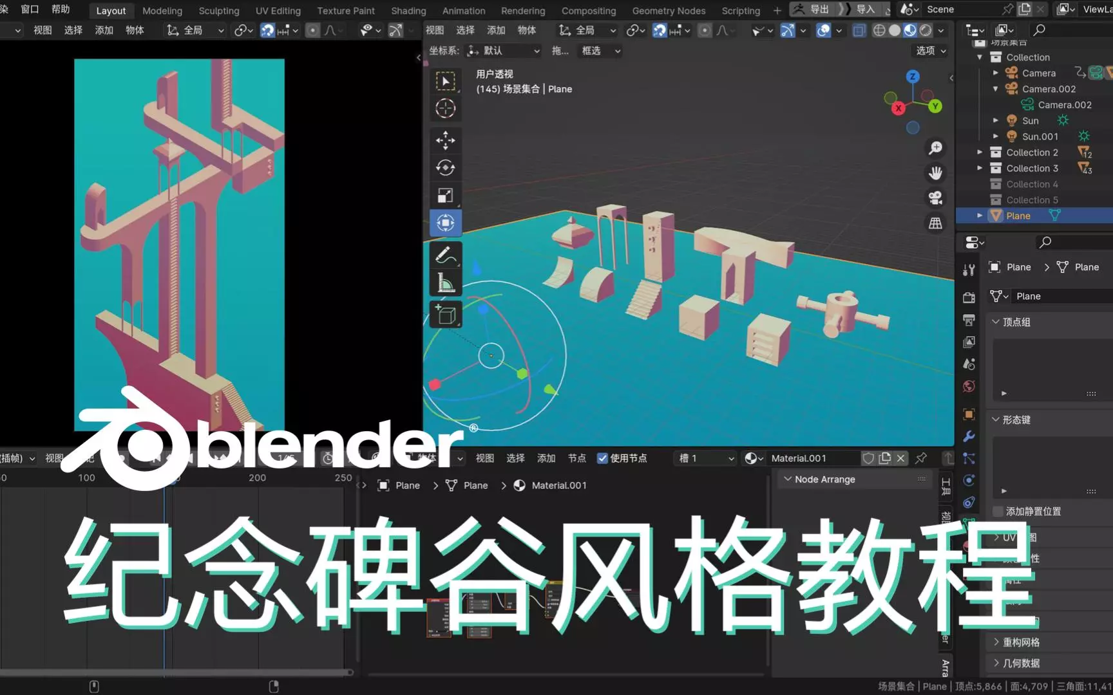Select the Scale tool in the viewport toolbar

445,196
